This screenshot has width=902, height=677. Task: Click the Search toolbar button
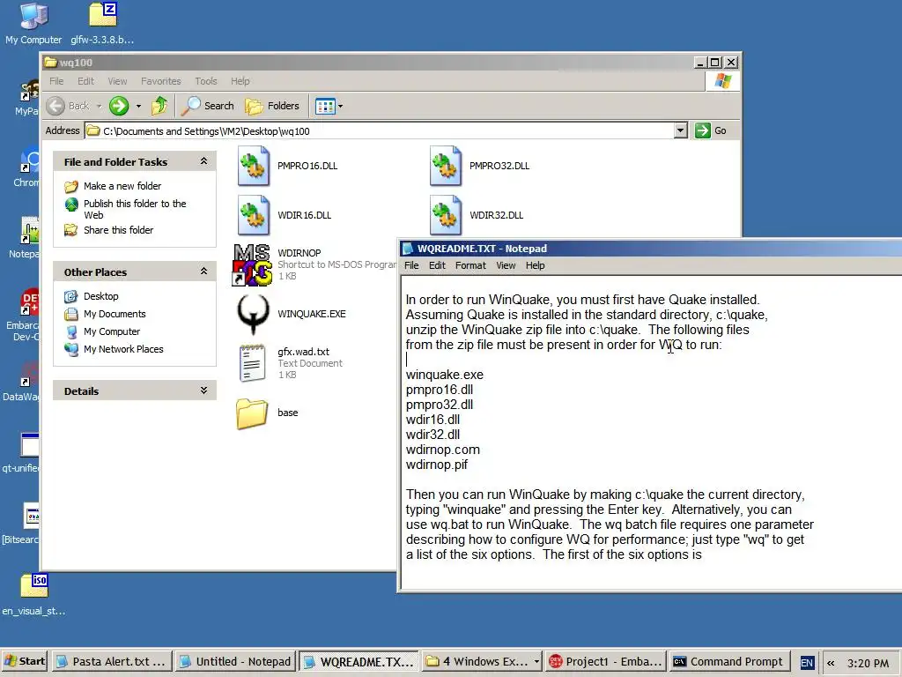click(x=208, y=106)
